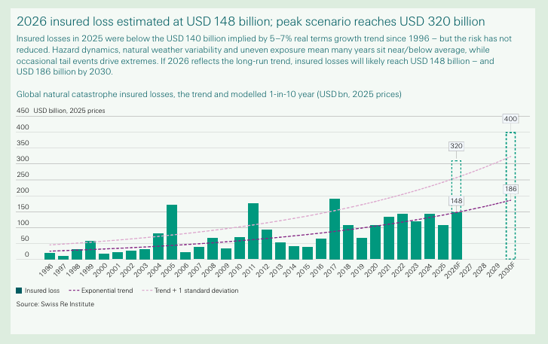Click the 320 peak scenario label
Image resolution: width=548 pixels, height=344 pixels.
click(x=456, y=146)
